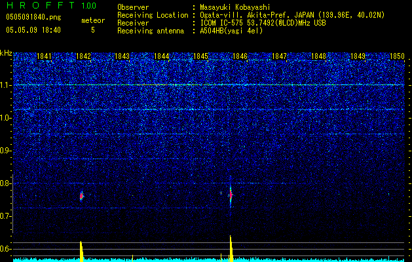412x262 pixels.
Task: Click the 1.0 kHz axis label
Action: (x=5, y=118)
